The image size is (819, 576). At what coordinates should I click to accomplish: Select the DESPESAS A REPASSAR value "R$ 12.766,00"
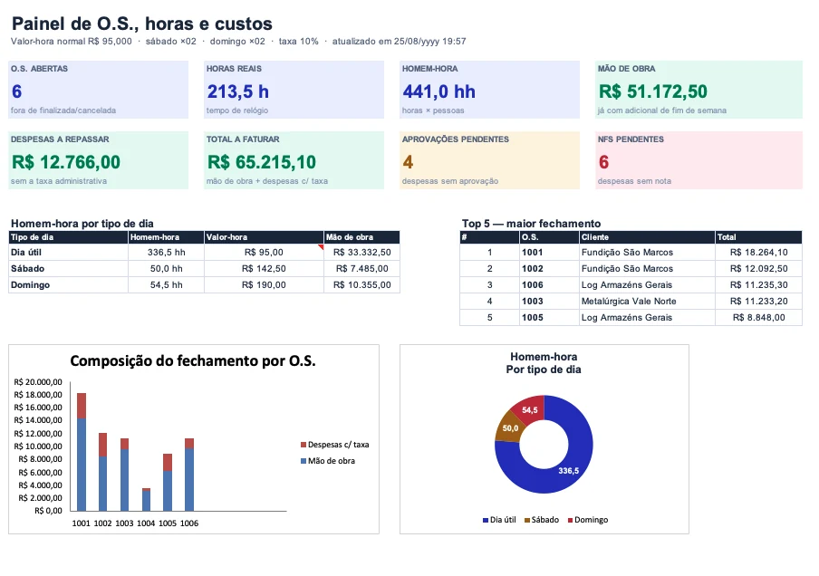[66, 162]
